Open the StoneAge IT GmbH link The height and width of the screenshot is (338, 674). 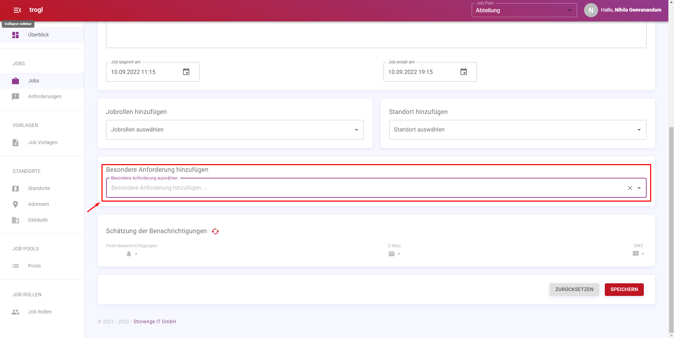(155, 322)
